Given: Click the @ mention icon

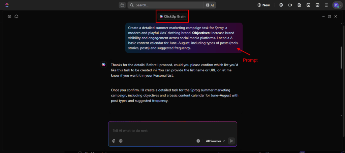Looking at the screenshot, I should point(121,141).
